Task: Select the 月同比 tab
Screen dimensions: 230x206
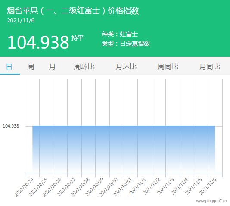Action: [210, 67]
